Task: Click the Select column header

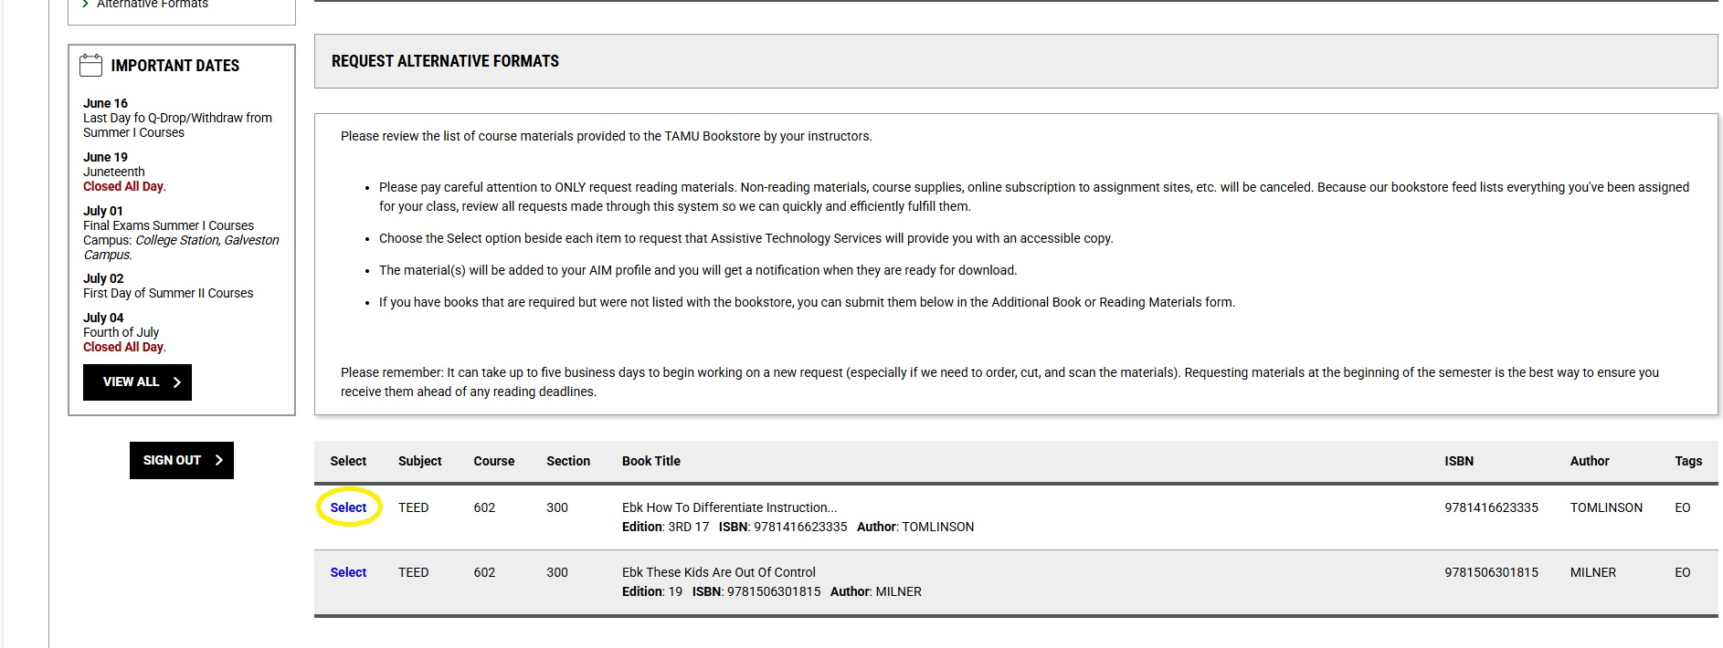Action: click(348, 461)
